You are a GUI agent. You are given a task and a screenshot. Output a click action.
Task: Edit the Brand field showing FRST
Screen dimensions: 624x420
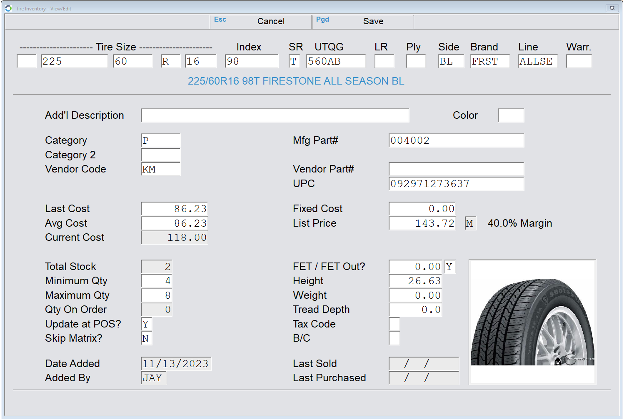tap(490, 61)
